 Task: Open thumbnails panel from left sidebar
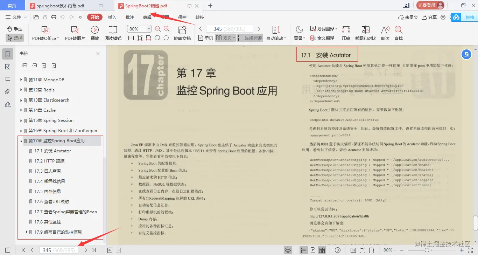point(8,67)
